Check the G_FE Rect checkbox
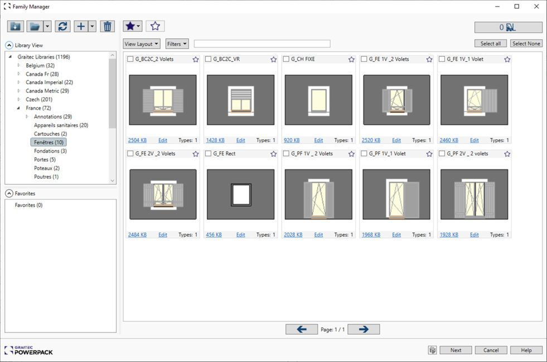 tap(207, 153)
